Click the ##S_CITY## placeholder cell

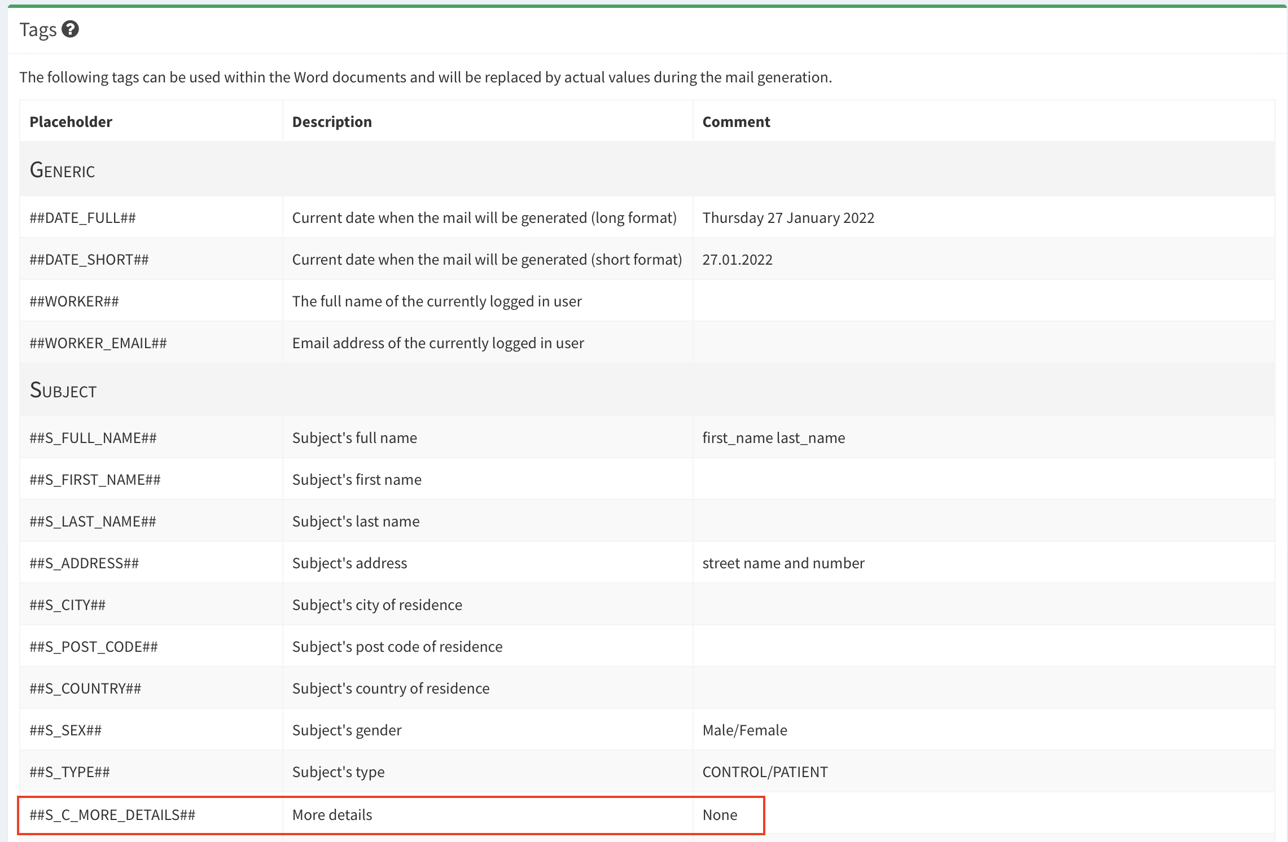click(x=67, y=605)
